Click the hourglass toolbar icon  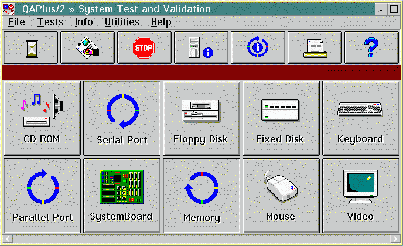(31, 48)
